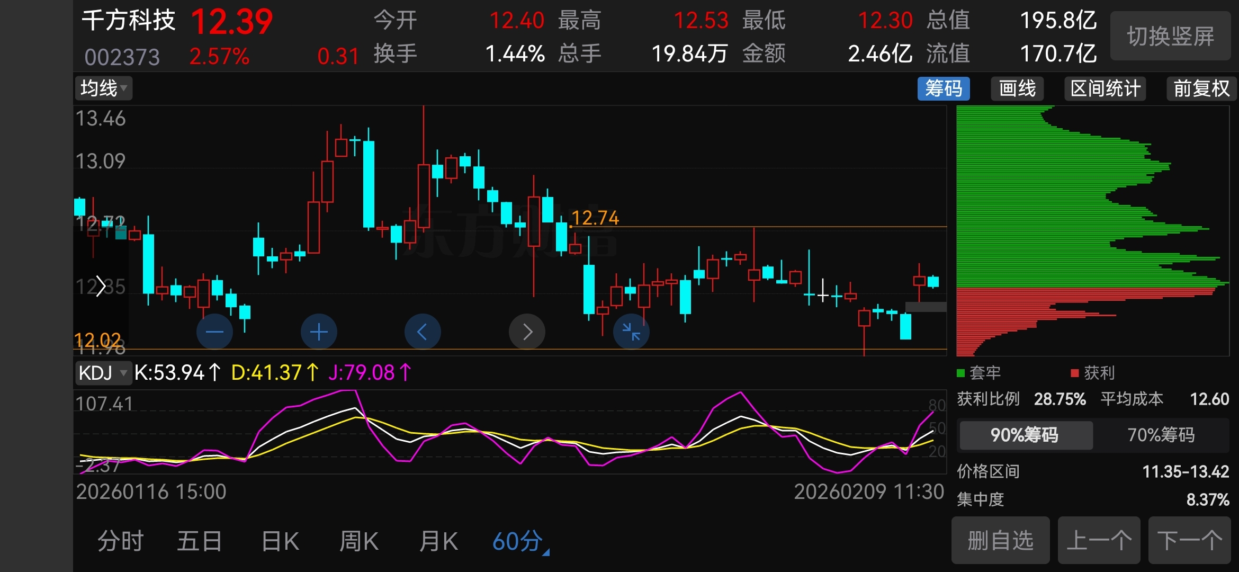Viewport: 1239px width, 572px height.
Task: Click the 删自选 button
Action: pos(1000,541)
